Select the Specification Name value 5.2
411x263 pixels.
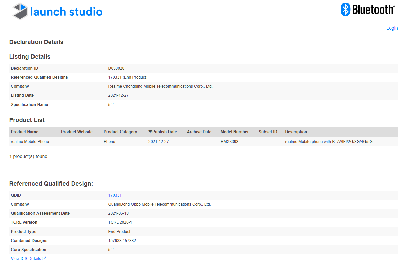point(111,105)
